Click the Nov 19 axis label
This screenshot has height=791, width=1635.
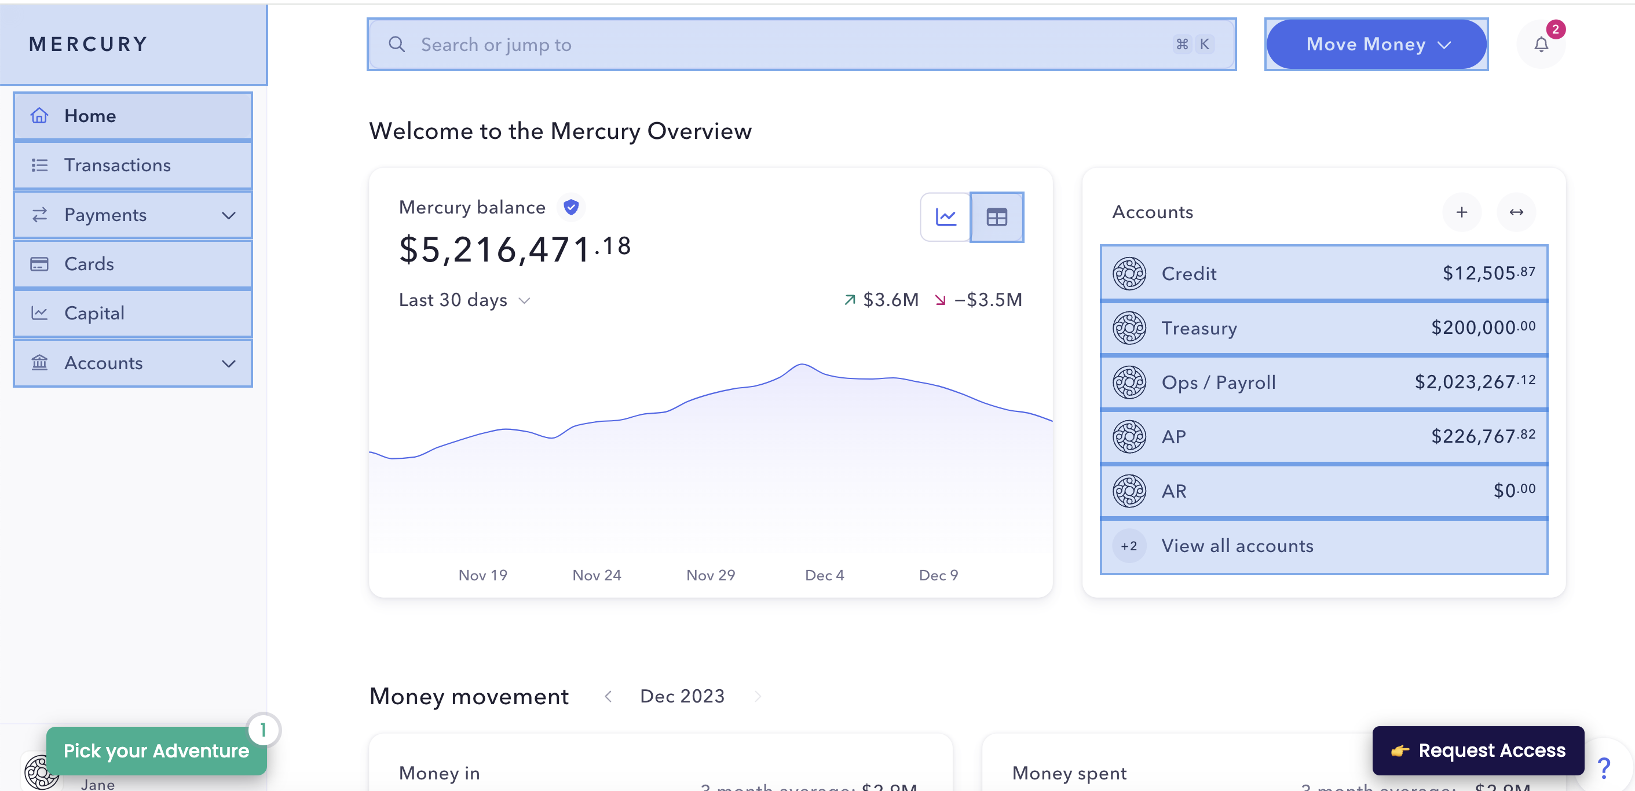pos(483,575)
